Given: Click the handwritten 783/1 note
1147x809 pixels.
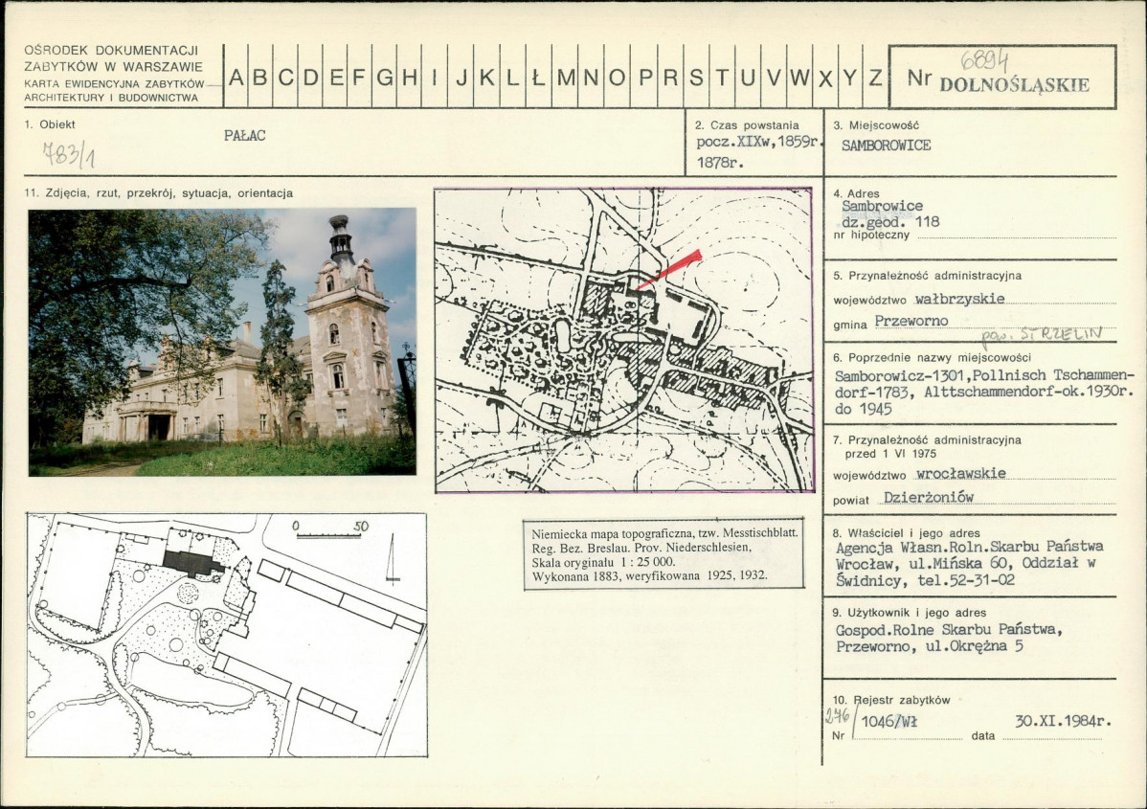Looking at the screenshot, I should click(68, 154).
